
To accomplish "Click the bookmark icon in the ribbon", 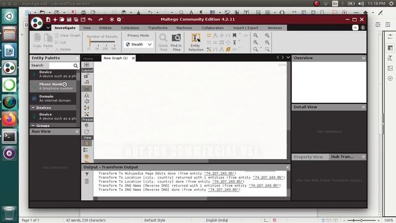I will (235, 35).
